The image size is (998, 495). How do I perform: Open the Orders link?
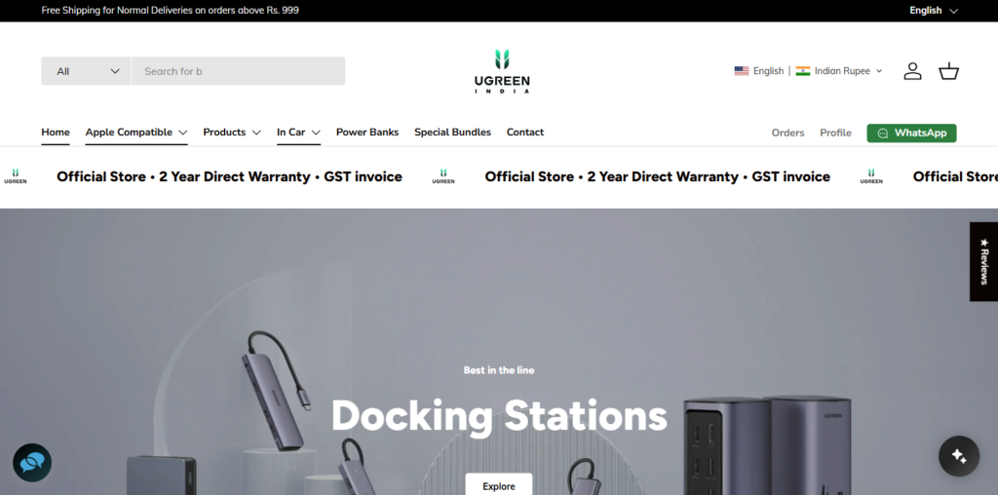tap(787, 133)
